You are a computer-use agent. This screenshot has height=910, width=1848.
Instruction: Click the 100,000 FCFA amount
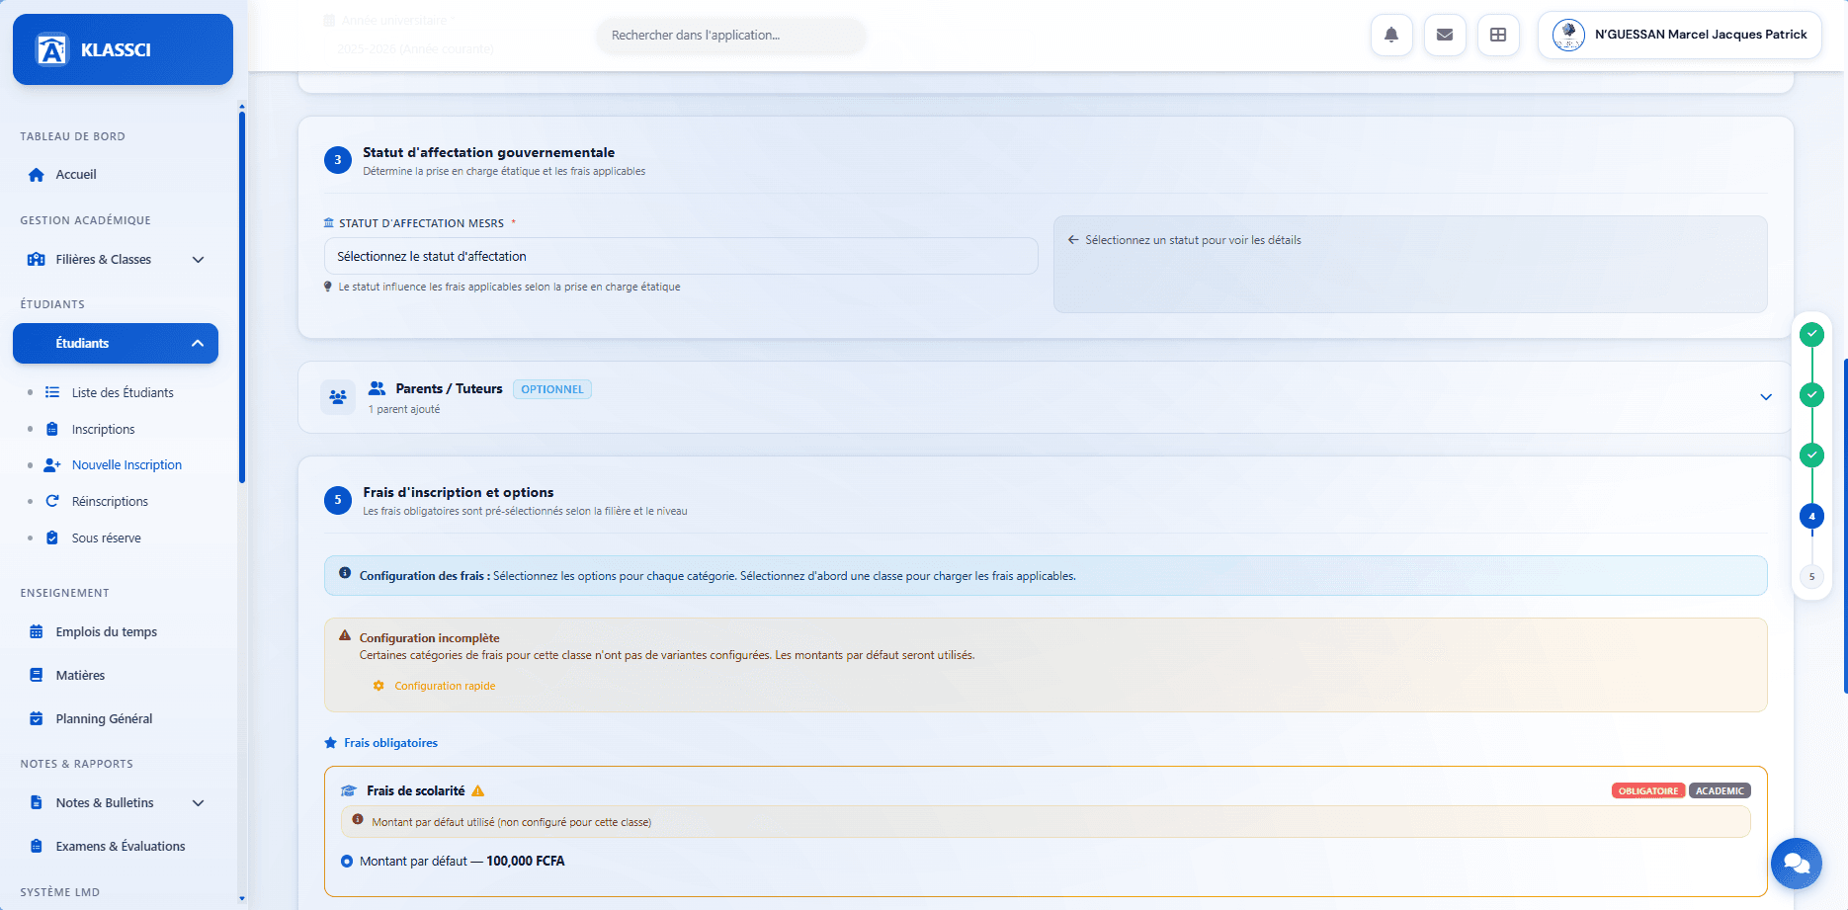[x=526, y=862]
